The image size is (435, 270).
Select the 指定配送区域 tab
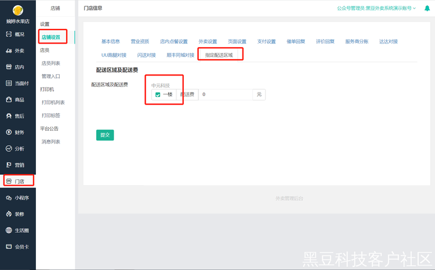click(x=219, y=55)
